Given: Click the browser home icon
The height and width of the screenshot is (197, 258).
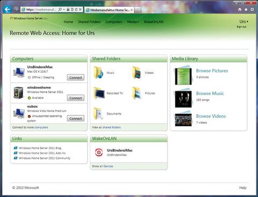Looking at the screenshot, I should (240, 10).
